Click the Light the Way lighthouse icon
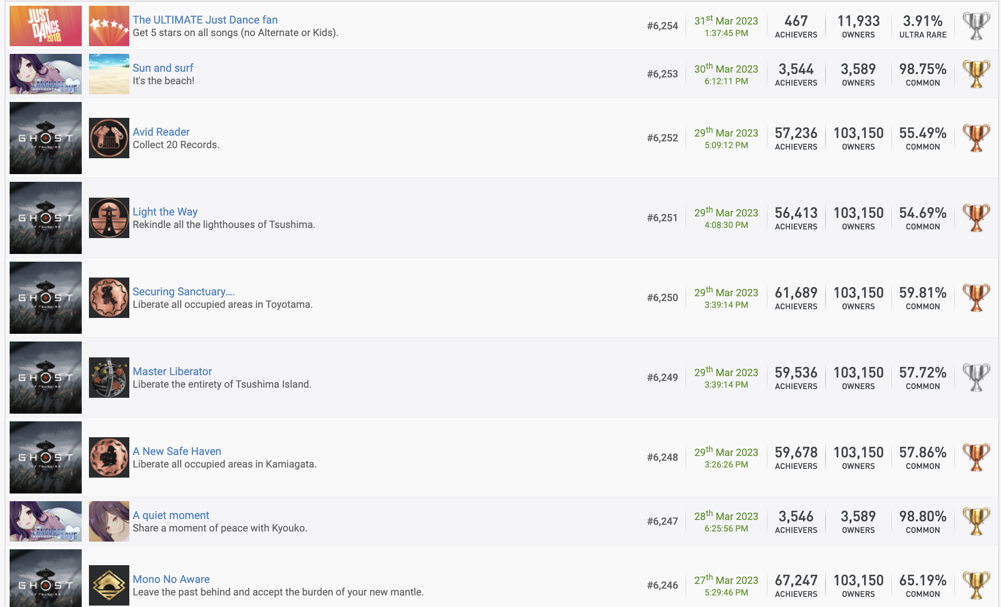 [109, 218]
